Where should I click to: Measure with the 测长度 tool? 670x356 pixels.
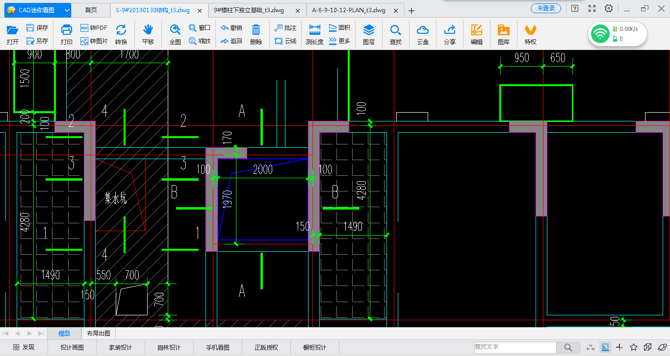point(314,35)
